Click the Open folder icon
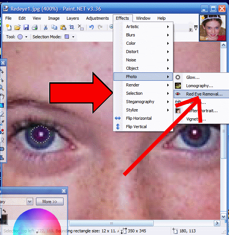Viewport: 229px width, 235px height. click(x=17, y=27)
